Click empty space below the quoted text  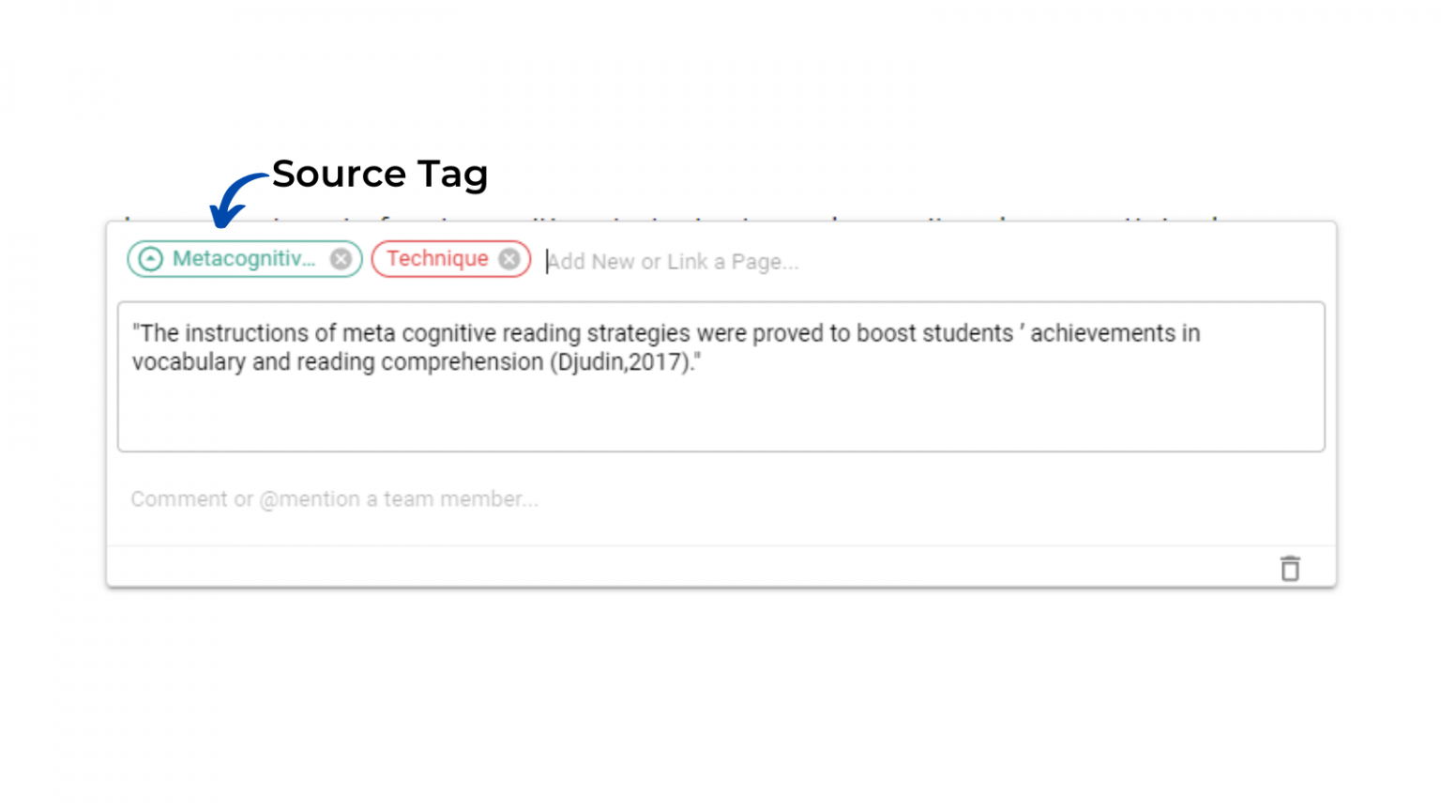[x=720, y=418]
